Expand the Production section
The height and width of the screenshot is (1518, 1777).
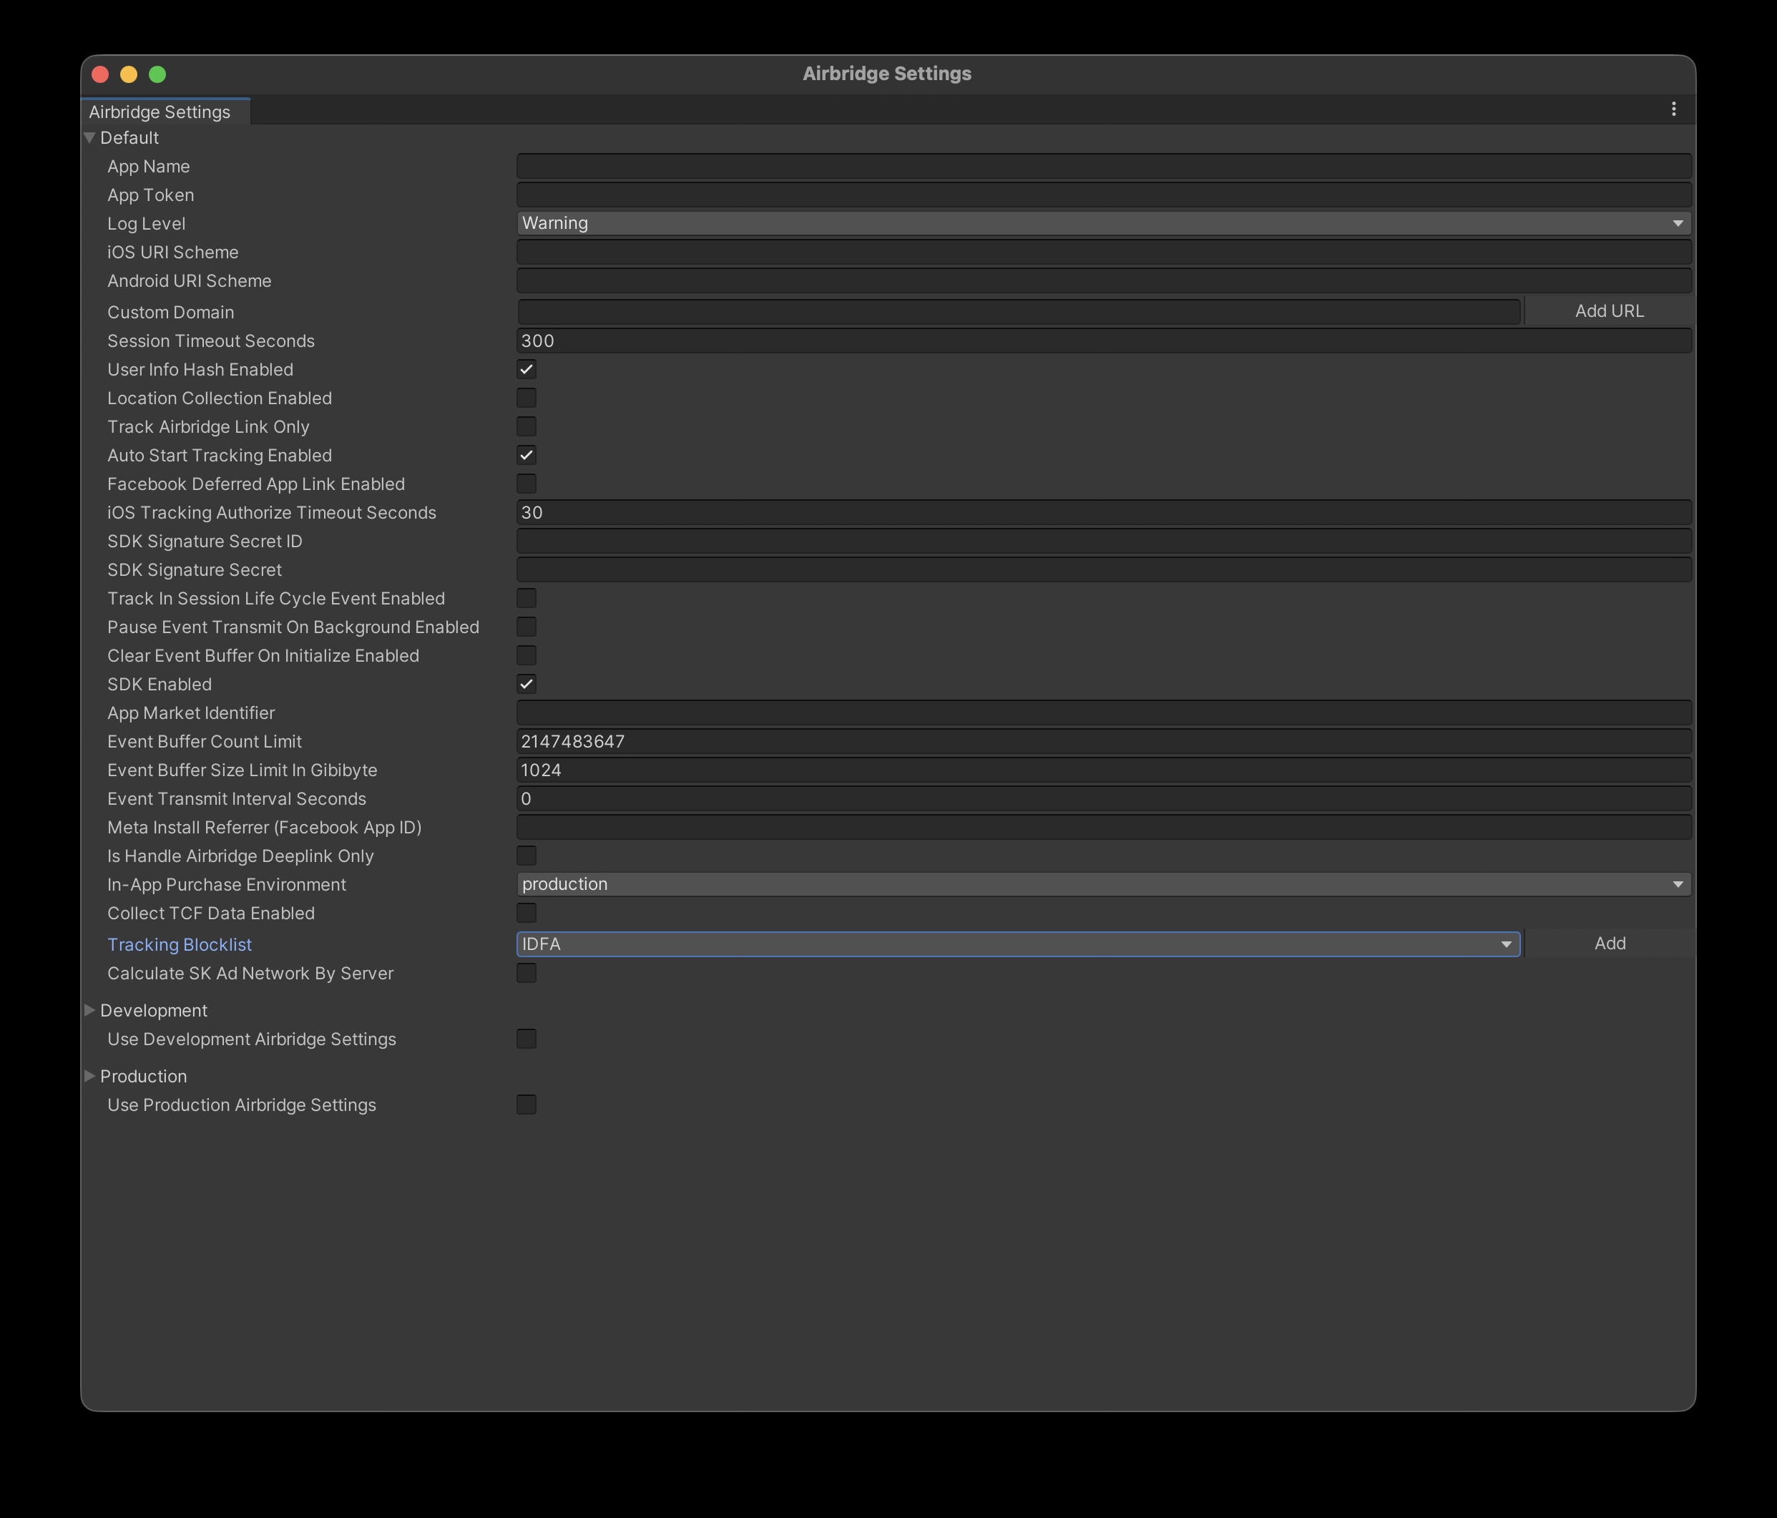[89, 1077]
